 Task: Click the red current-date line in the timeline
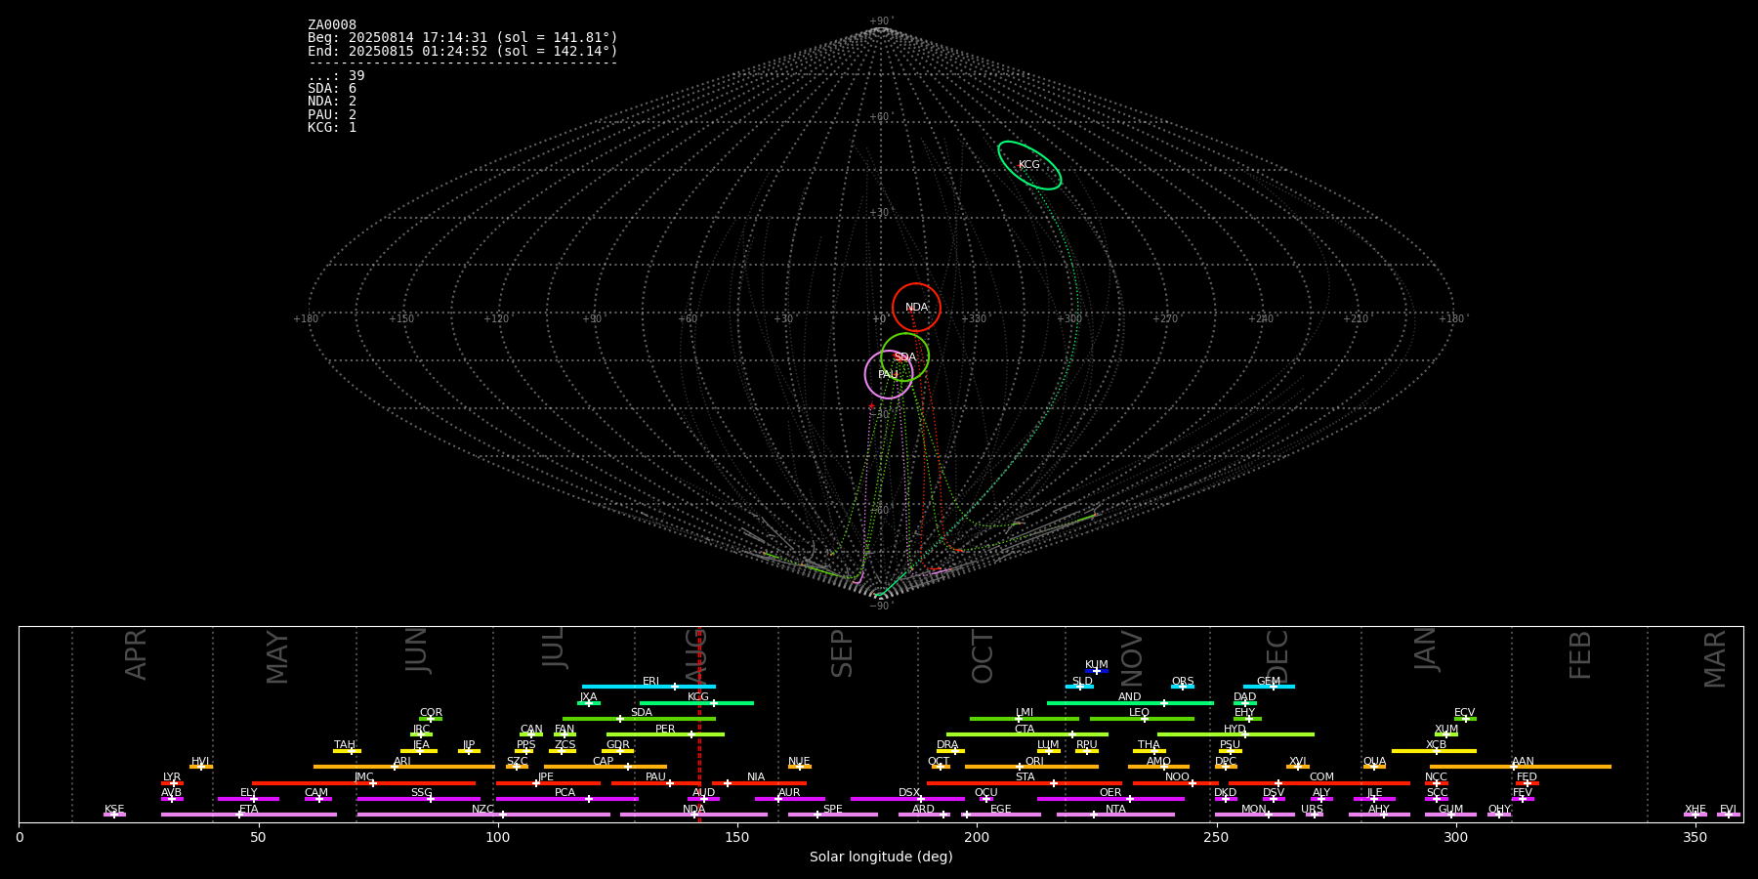[699, 725]
